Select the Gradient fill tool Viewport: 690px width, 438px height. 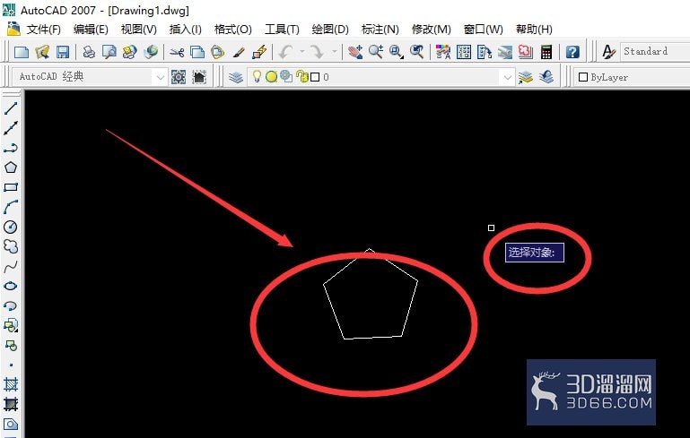tap(11, 404)
